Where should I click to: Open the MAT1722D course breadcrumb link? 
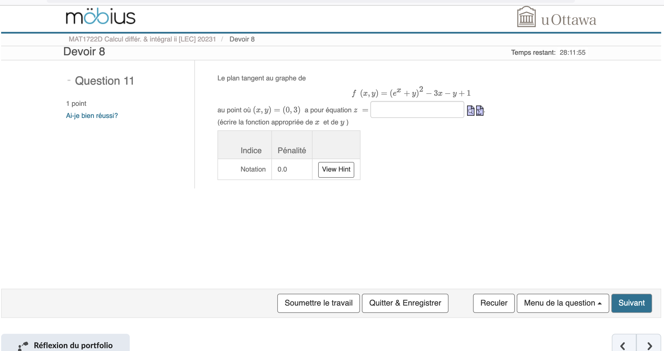pyautogui.click(x=142, y=39)
